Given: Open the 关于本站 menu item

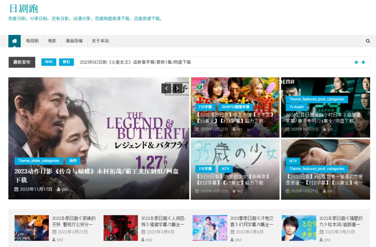Looking at the screenshot, I should pos(100,41).
